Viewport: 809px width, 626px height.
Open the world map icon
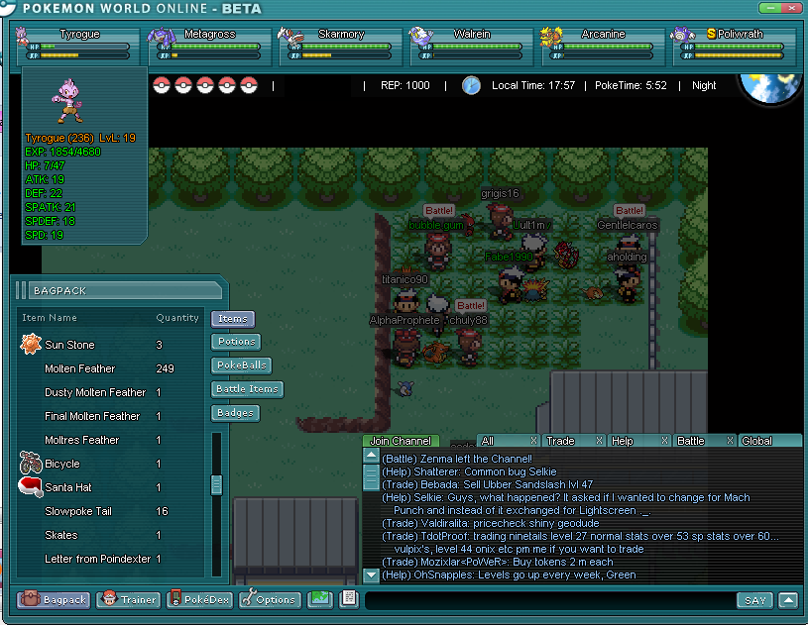320,598
